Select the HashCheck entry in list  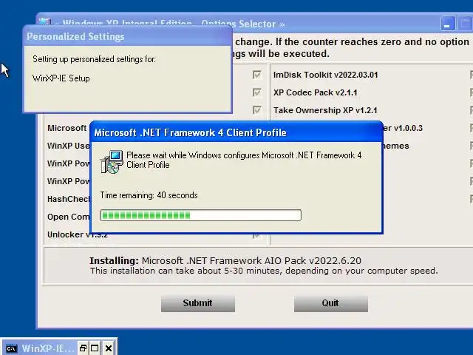coord(68,199)
